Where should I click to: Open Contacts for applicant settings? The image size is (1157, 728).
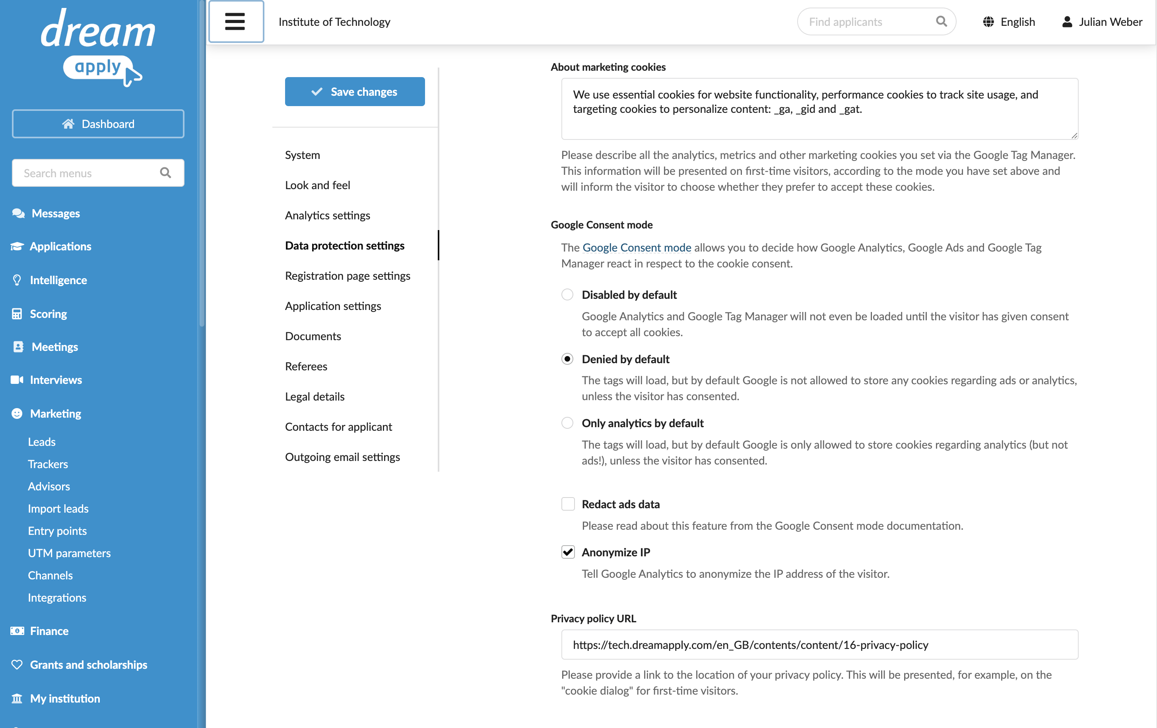pos(339,427)
